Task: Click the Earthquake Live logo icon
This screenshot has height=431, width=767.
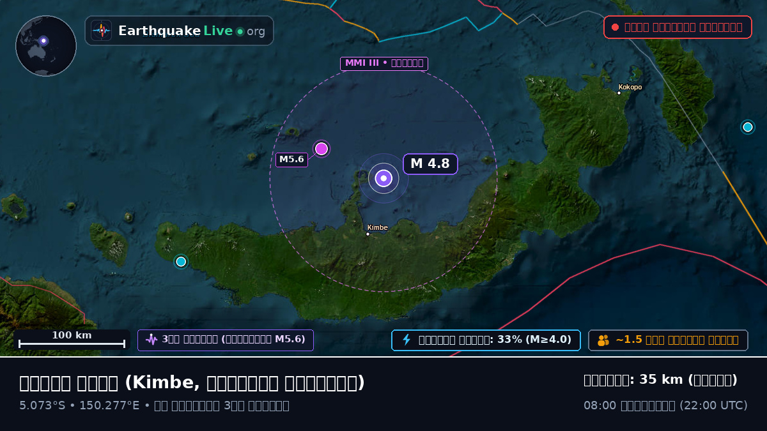Action: point(101,31)
